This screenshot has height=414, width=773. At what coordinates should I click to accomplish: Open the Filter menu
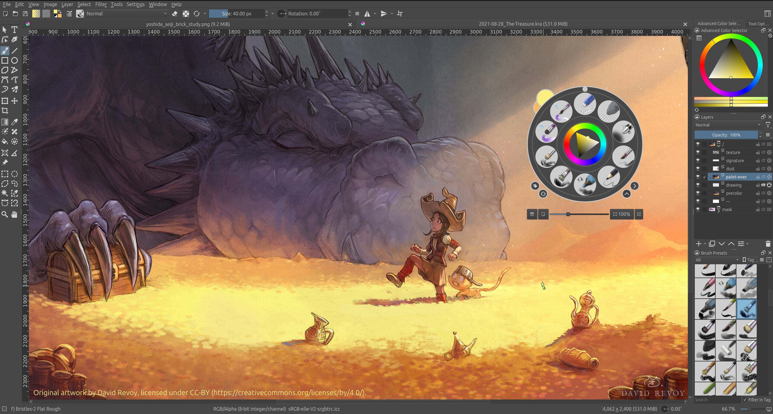[101, 4]
